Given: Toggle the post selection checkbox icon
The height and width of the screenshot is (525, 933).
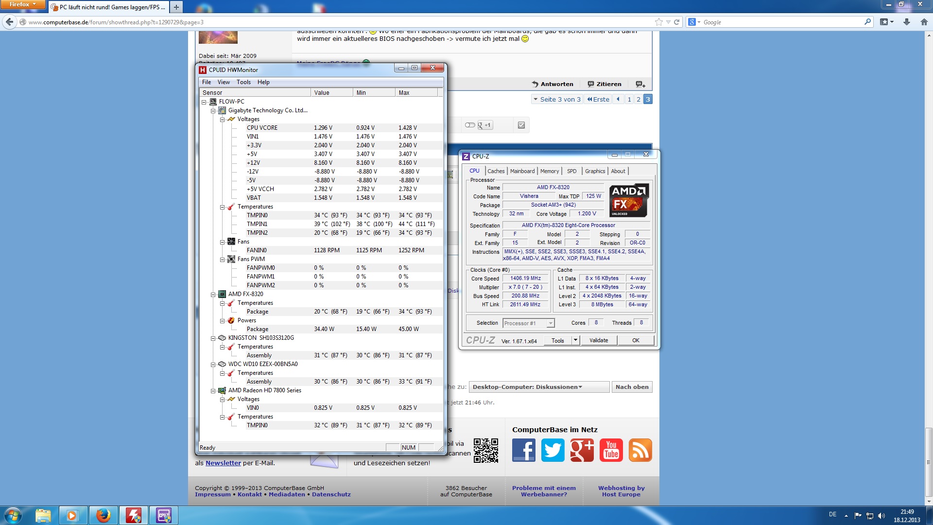Looking at the screenshot, I should pyautogui.click(x=521, y=125).
